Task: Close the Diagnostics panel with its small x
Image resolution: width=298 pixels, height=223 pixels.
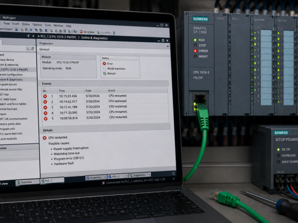Action: tap(168, 46)
